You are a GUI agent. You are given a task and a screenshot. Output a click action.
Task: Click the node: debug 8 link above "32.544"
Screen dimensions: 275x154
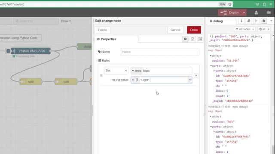[x=240, y=46]
